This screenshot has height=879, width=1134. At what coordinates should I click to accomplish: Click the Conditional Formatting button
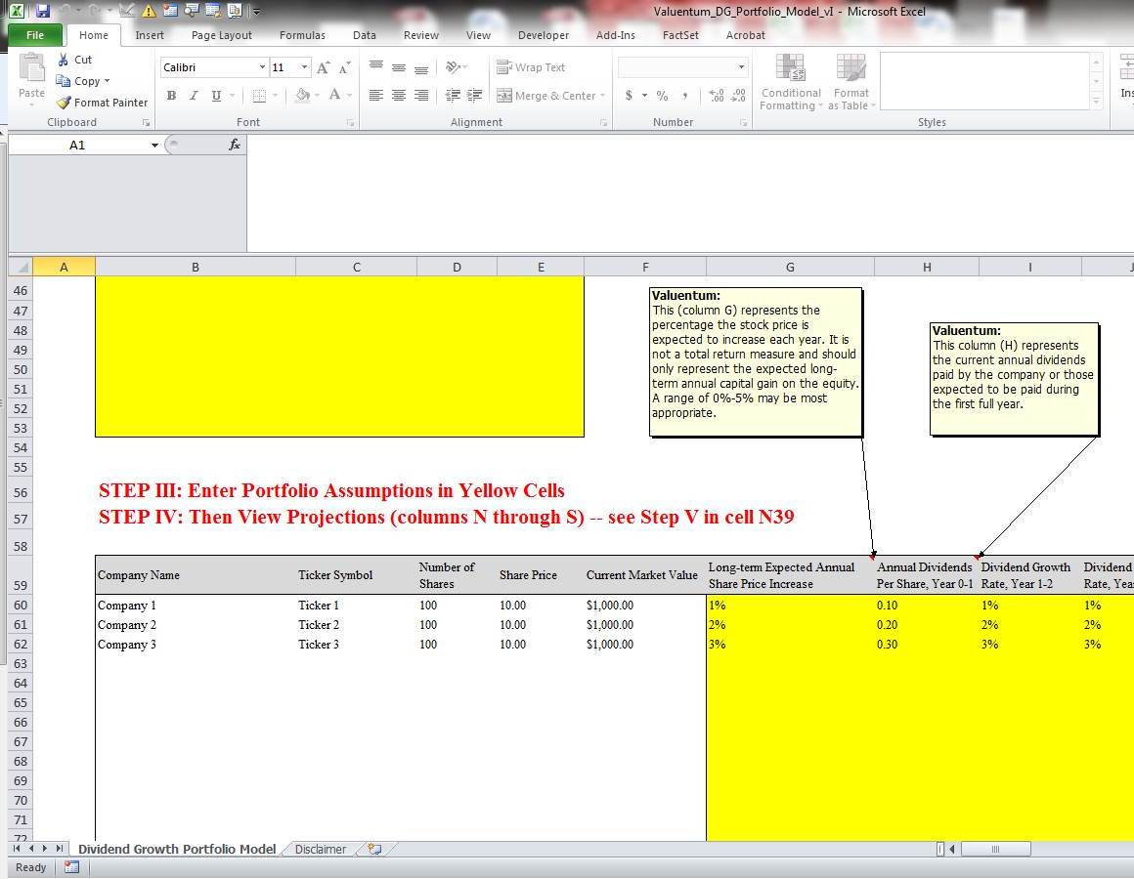[791, 83]
